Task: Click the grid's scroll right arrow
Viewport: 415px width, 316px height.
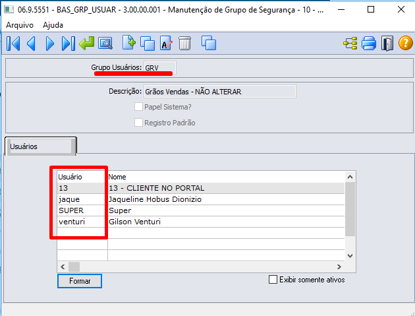Action: click(x=339, y=267)
